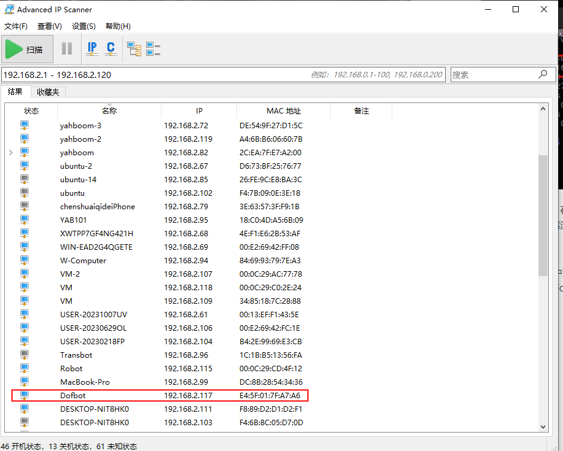Select MAC address A4:6B:B6:06:60:7B
This screenshot has height=451, width=563.
[271, 139]
